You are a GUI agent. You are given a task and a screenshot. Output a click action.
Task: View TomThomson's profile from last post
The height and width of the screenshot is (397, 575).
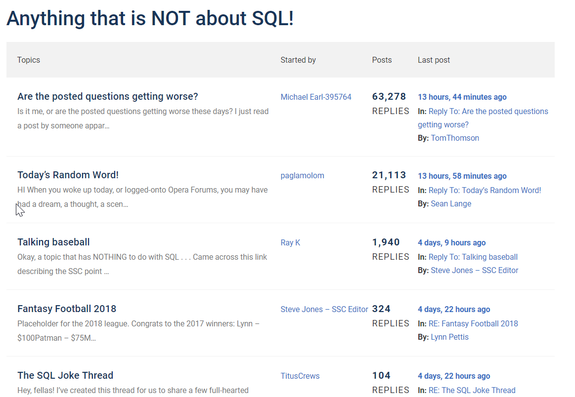tap(455, 138)
